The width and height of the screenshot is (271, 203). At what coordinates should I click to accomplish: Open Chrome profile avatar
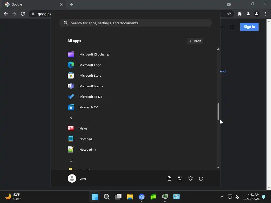(257, 14)
